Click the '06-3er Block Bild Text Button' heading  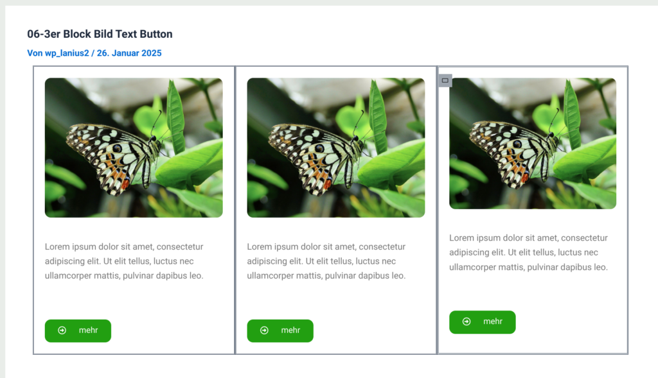tap(100, 34)
